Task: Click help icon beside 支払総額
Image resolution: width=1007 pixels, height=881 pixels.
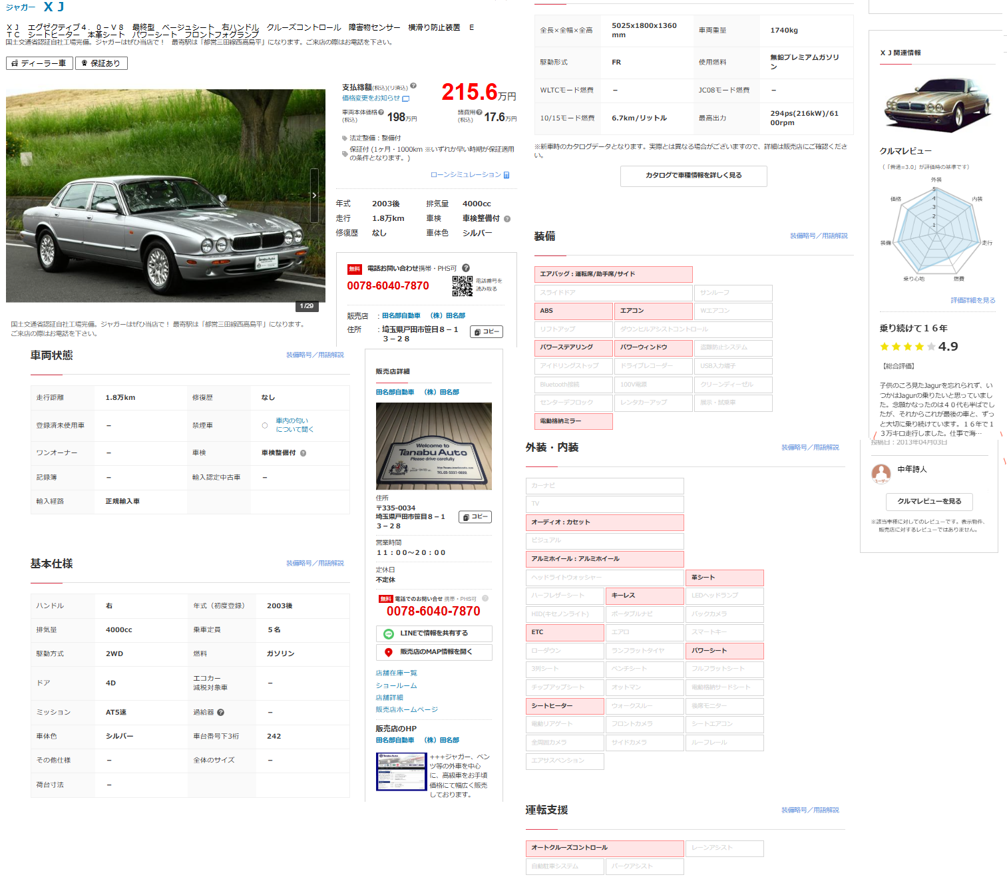Action: coord(413,86)
